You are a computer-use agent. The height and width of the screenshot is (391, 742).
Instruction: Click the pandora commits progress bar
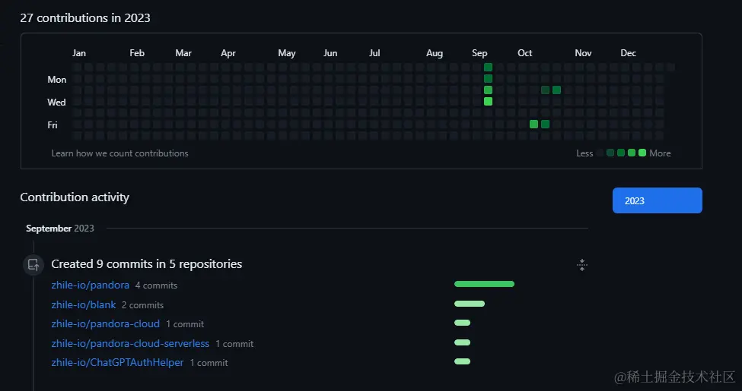(484, 284)
